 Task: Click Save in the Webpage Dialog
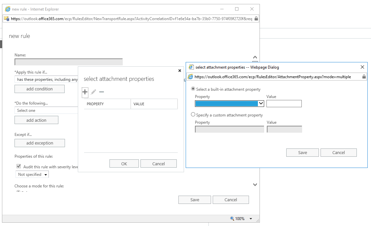point(302,153)
